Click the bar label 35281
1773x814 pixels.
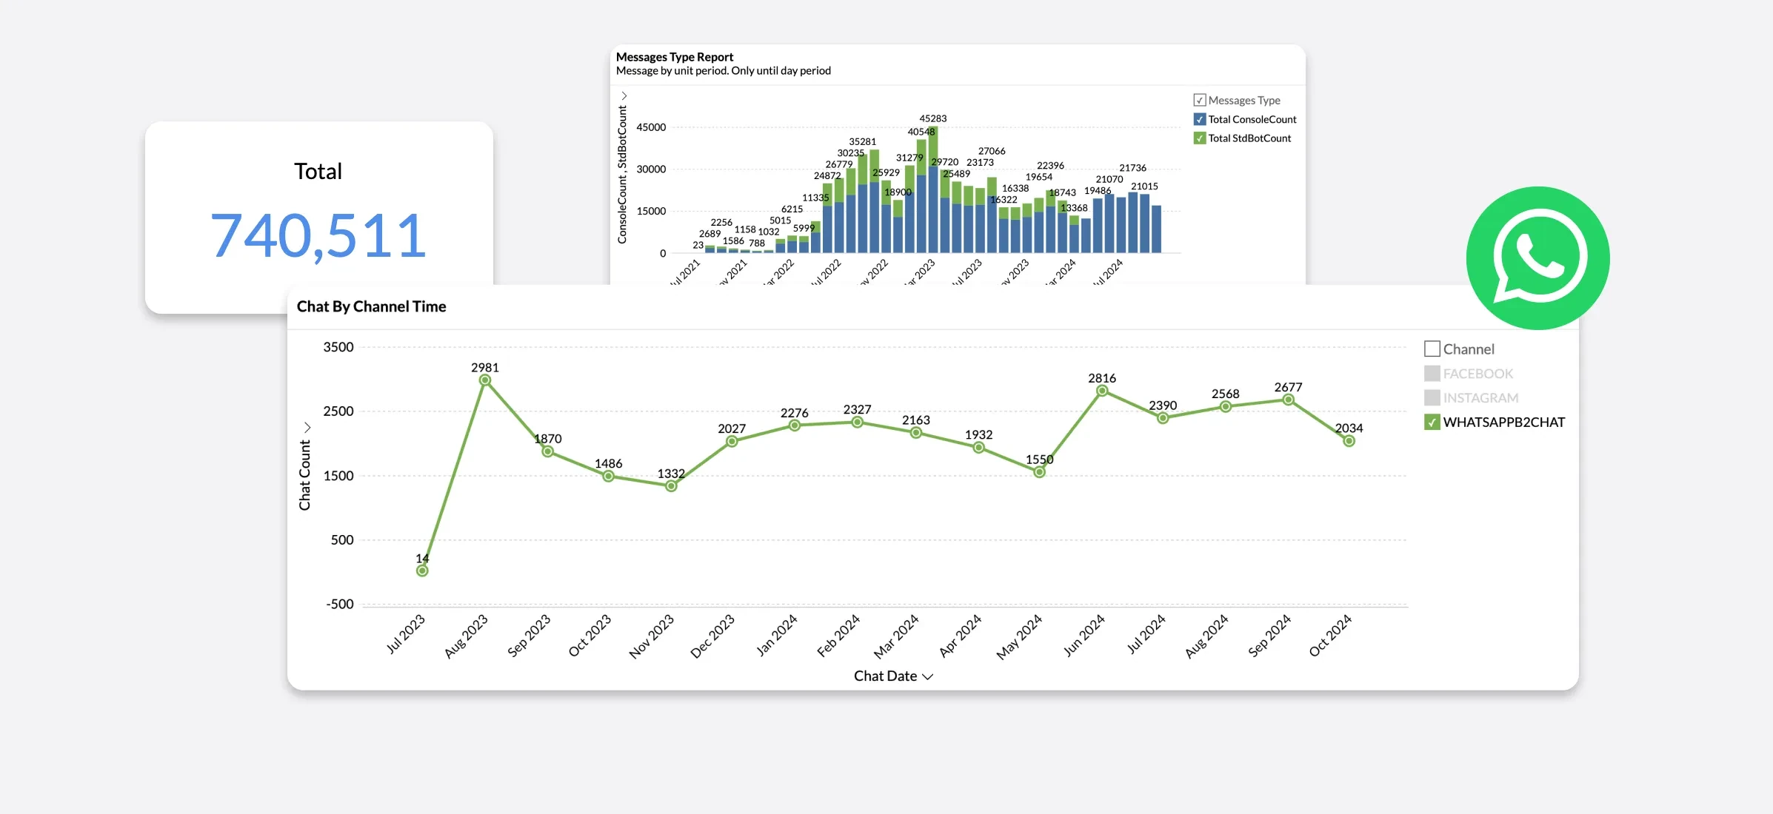(x=863, y=141)
